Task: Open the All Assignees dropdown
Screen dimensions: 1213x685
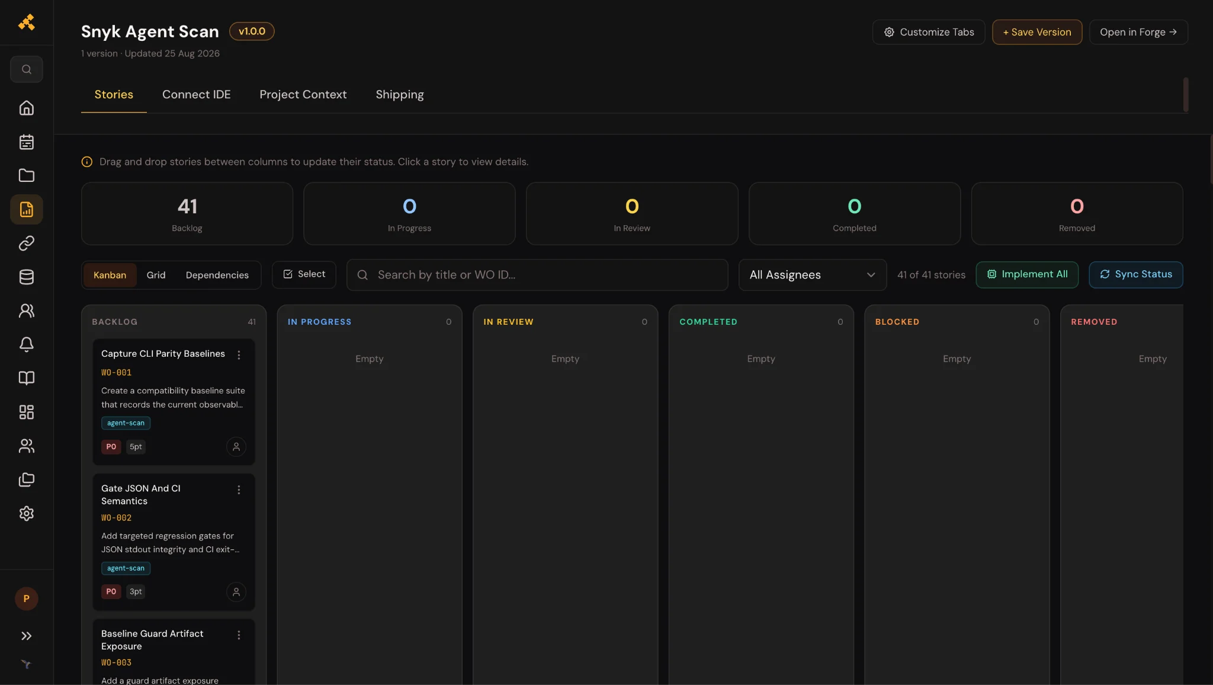Action: click(812, 275)
